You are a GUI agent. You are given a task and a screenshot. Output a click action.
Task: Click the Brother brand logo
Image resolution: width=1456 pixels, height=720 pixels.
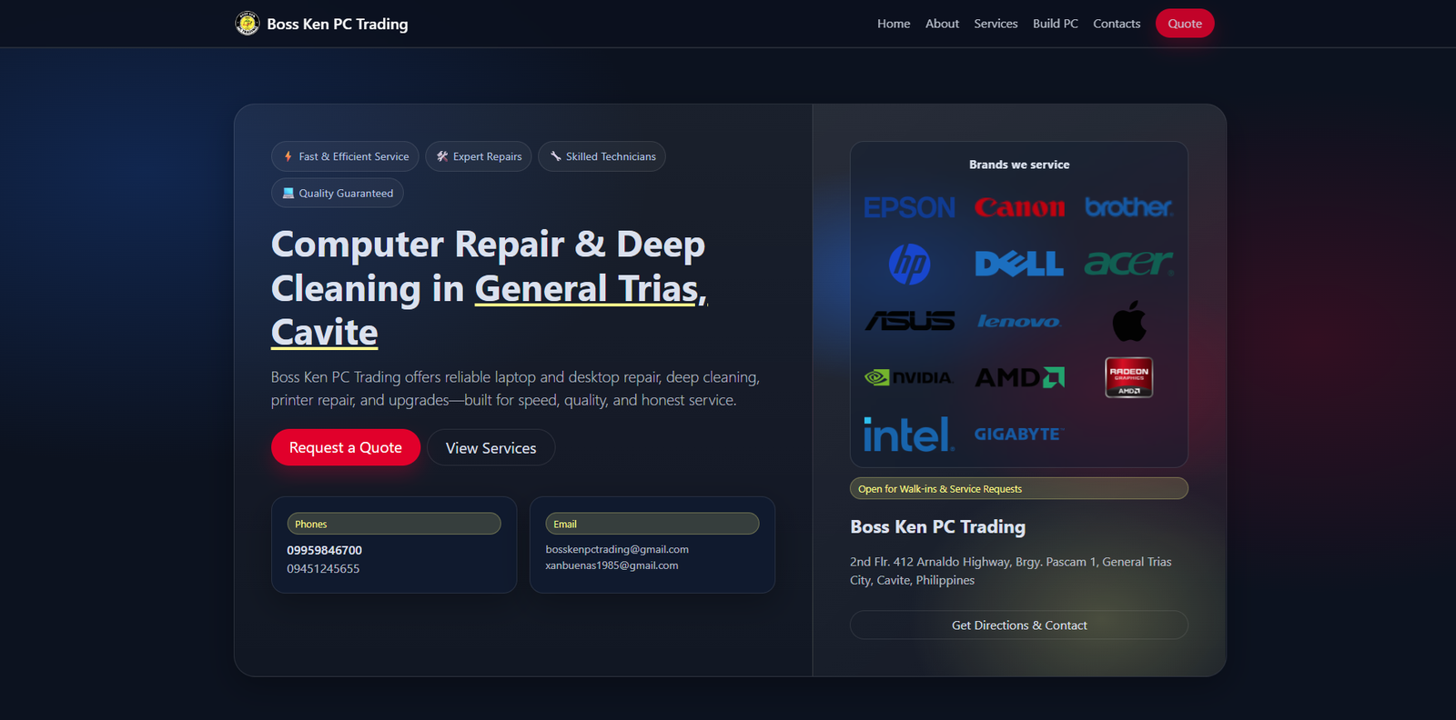1128,207
